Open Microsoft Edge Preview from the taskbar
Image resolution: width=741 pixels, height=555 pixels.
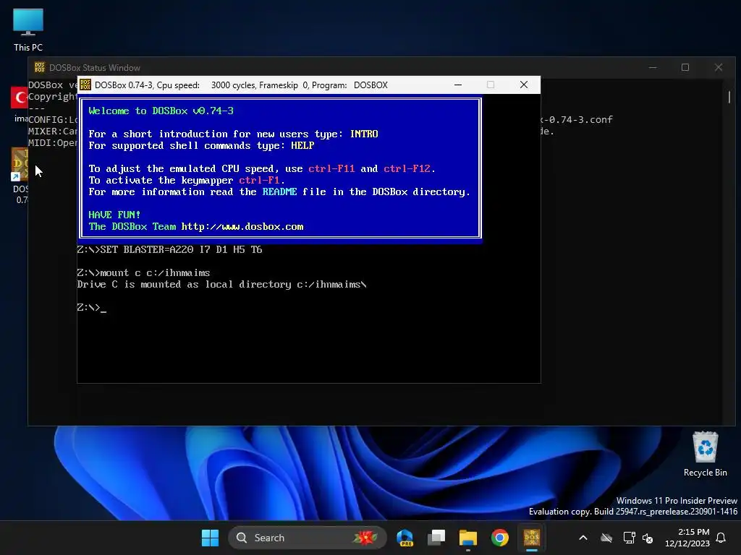point(405,538)
